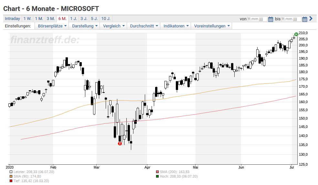Select the 10 J. time range tab
The image size is (318, 185).
(x=106, y=19)
